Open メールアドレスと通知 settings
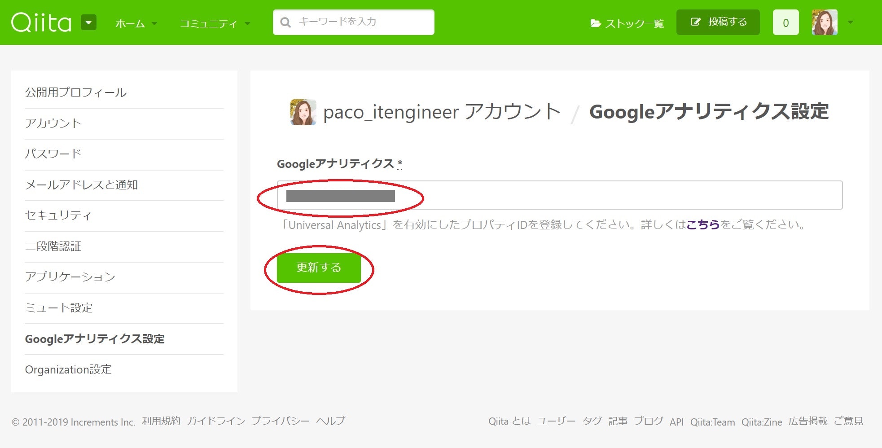This screenshot has height=448, width=882. coord(81,184)
